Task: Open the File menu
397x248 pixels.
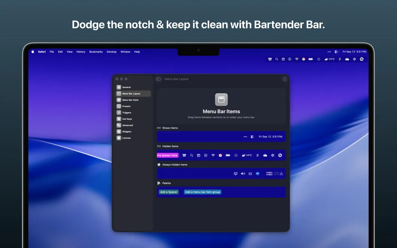Action: pyautogui.click(x=52, y=51)
